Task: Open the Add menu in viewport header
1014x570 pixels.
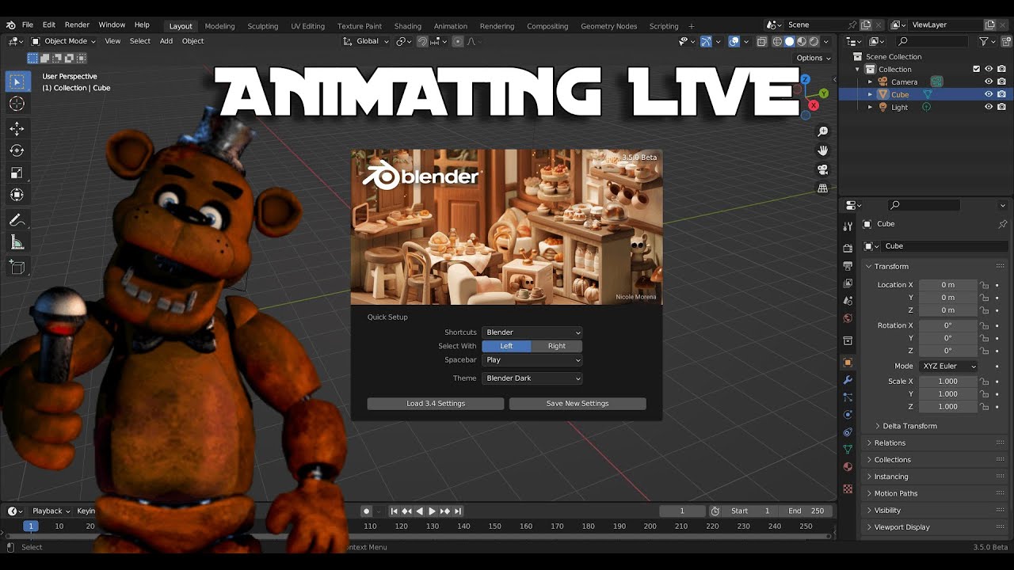Action: click(166, 41)
